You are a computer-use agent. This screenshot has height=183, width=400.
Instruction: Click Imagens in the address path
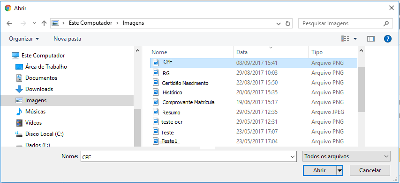click(134, 23)
